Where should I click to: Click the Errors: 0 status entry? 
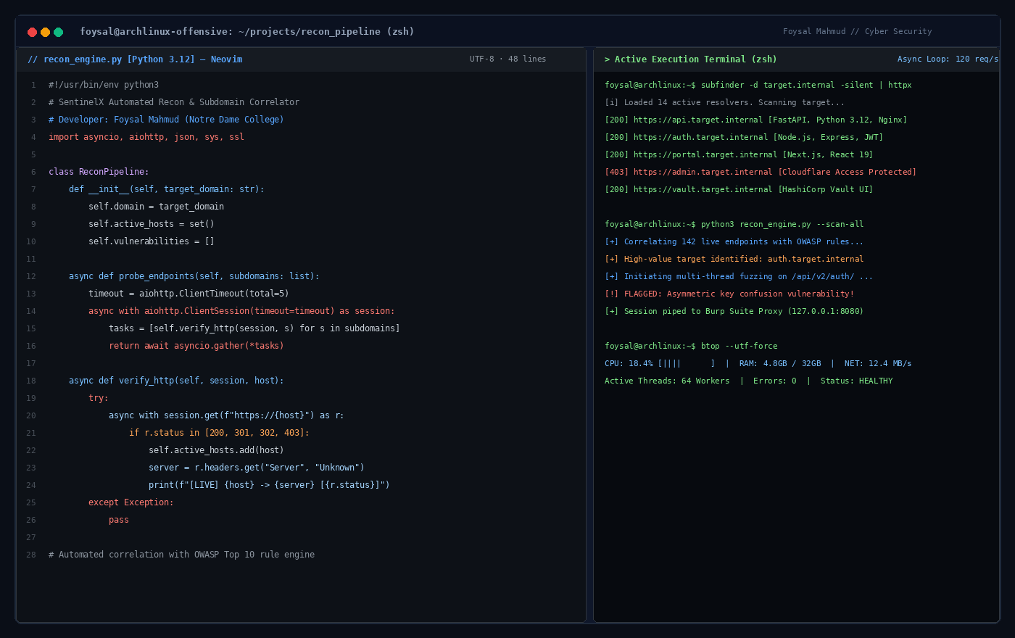pyautogui.click(x=774, y=381)
